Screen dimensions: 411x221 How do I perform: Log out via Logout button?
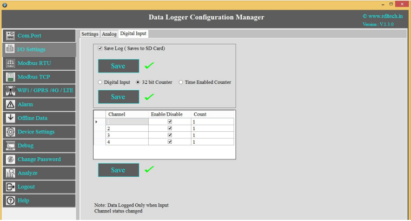tap(39, 187)
